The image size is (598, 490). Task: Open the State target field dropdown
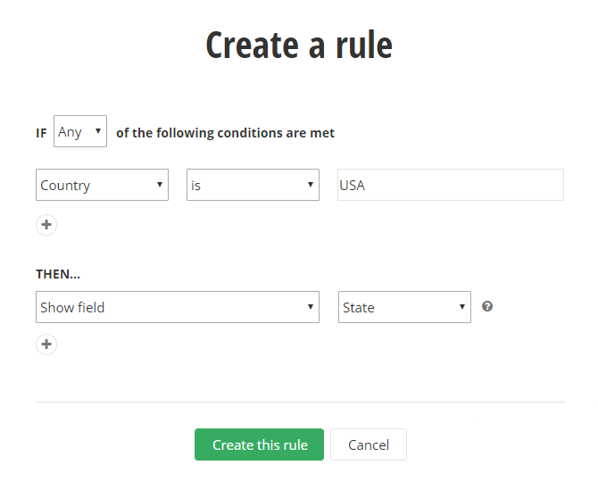coord(404,307)
